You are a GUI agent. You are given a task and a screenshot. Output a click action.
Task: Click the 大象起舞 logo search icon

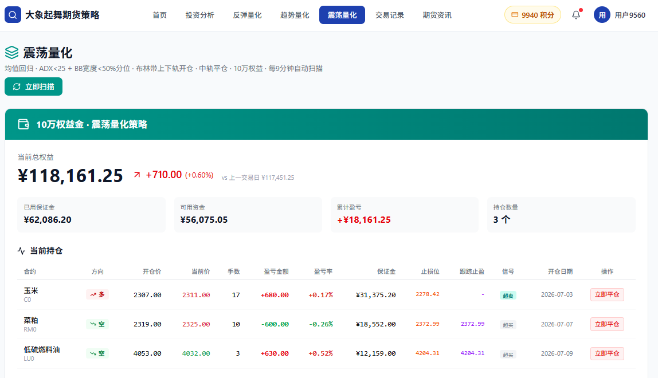coord(13,15)
